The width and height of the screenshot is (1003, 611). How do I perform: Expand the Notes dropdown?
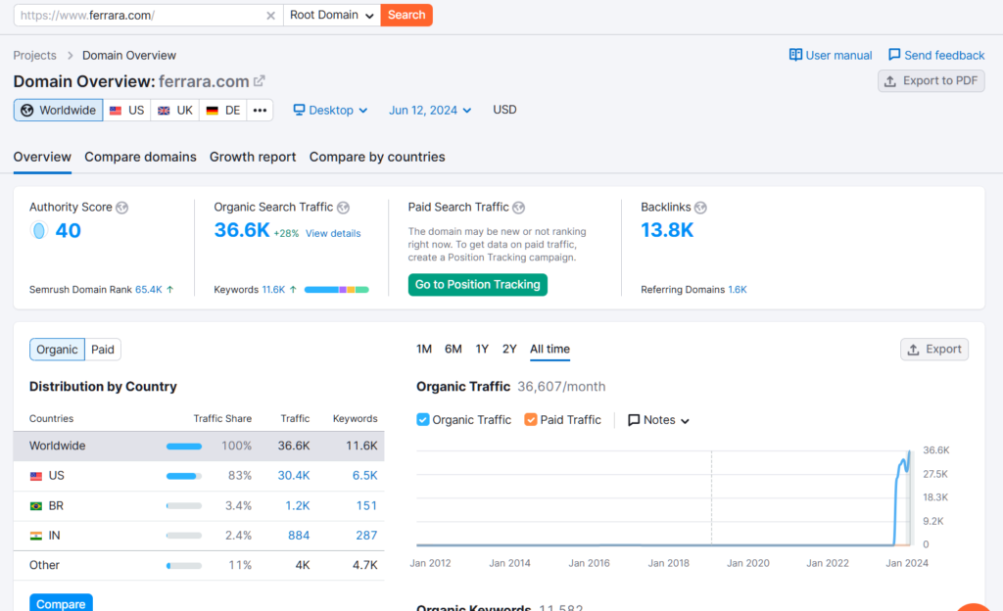coord(659,420)
